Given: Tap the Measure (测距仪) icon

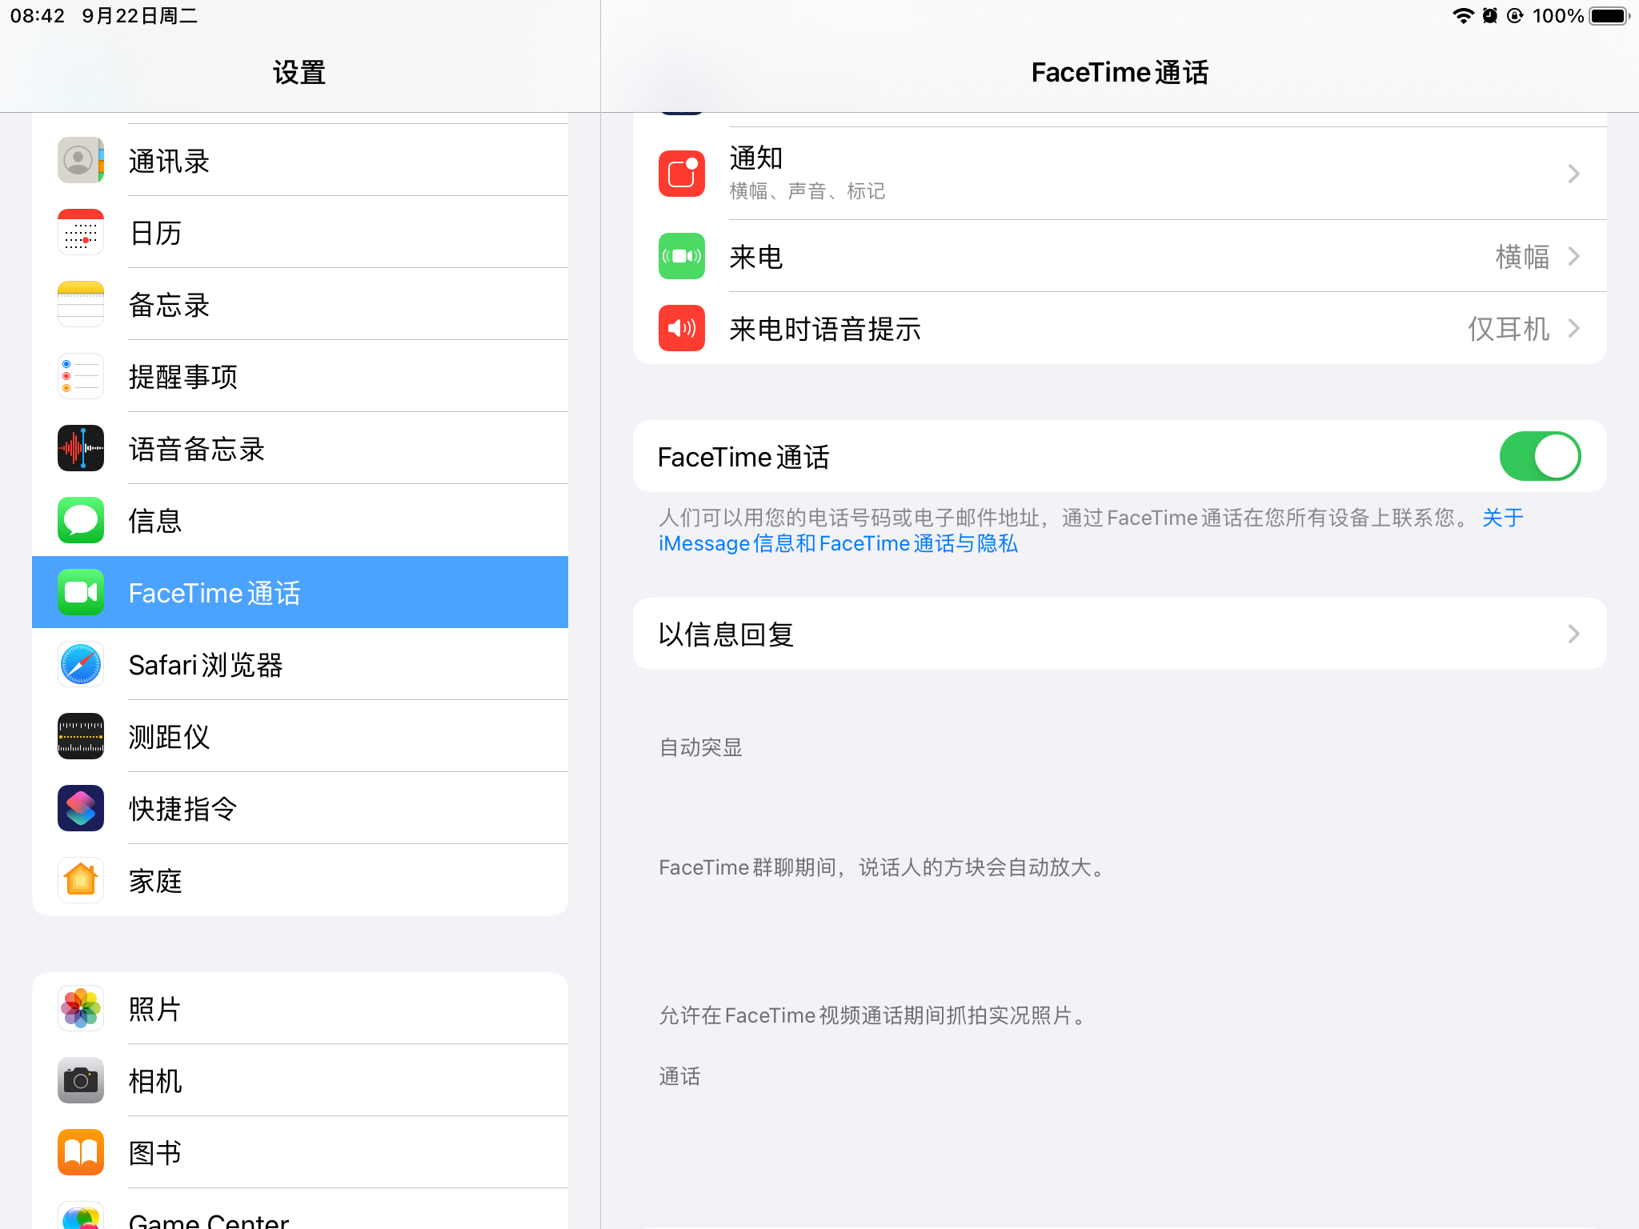Looking at the screenshot, I should click(81, 736).
